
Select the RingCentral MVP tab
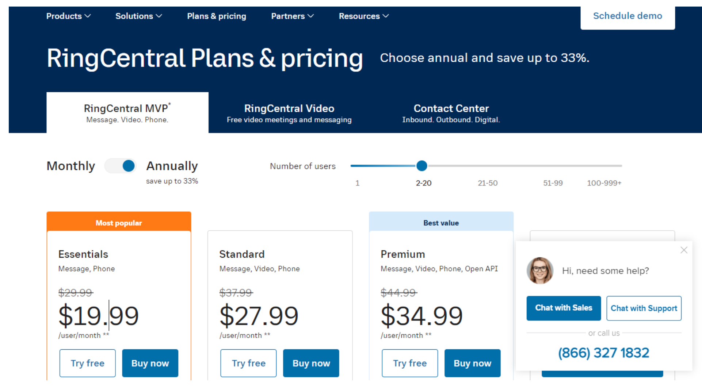[127, 112]
